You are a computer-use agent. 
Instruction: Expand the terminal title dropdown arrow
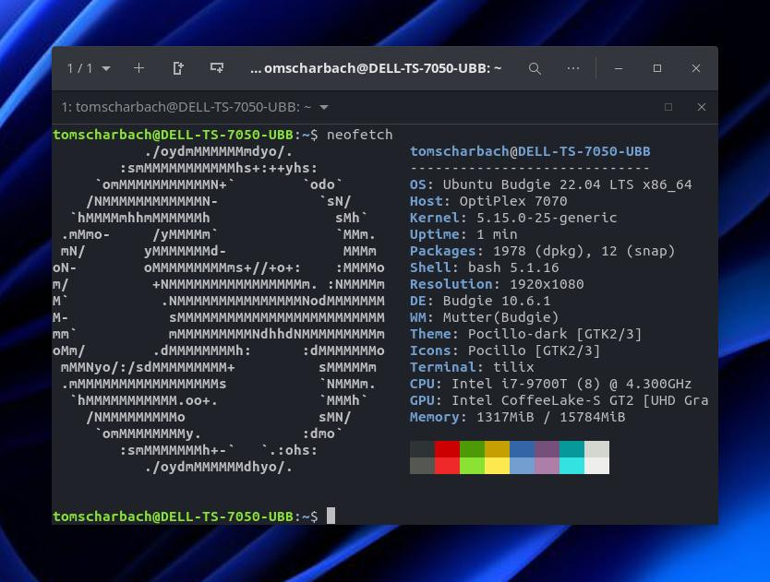click(x=324, y=107)
